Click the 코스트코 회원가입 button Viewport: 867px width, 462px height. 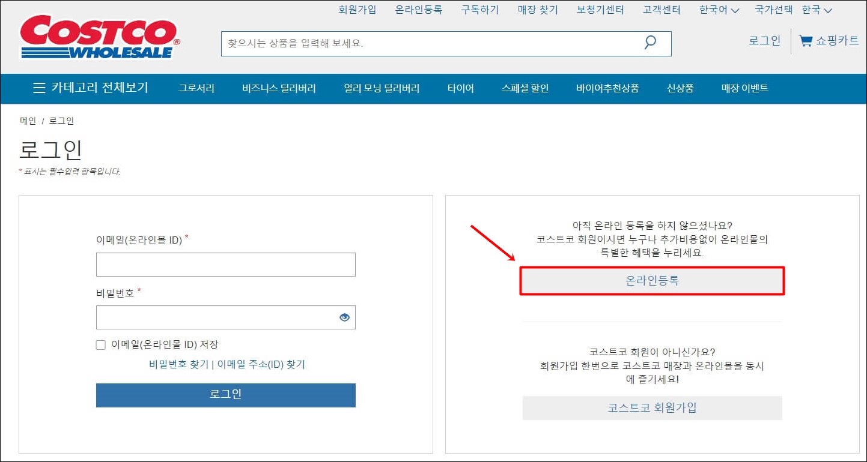(x=652, y=408)
